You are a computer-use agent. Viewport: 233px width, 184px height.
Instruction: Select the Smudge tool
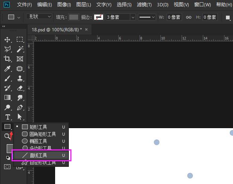20,98
